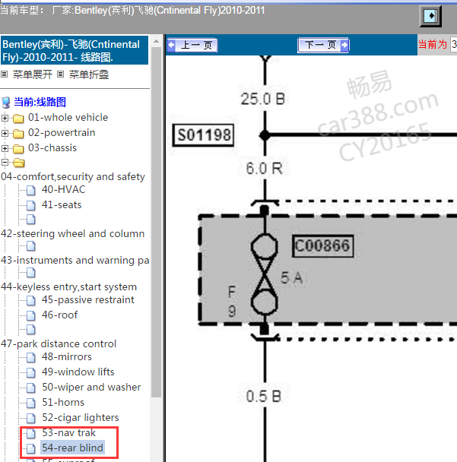Click the page icon beside 46-roof
457x462 pixels.
31,315
